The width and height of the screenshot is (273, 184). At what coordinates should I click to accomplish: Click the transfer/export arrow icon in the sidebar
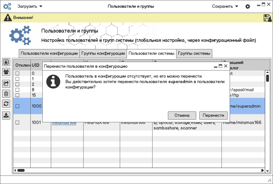click(6, 83)
